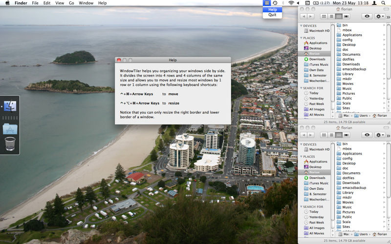Switch upper Finder window to column view
Viewport: 391px width, 244px height.
coord(339,17)
